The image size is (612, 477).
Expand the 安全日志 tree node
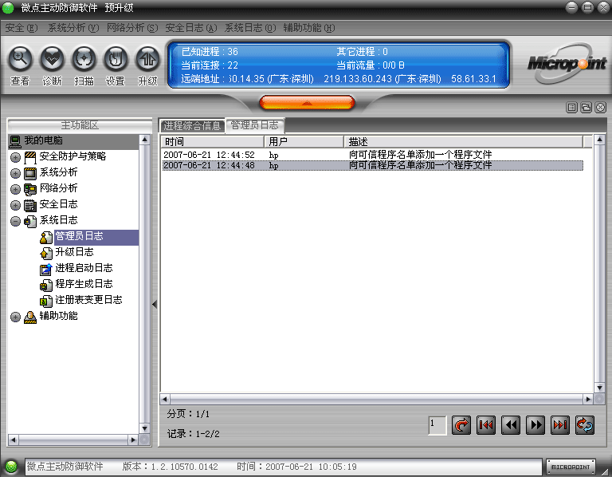click(15, 206)
